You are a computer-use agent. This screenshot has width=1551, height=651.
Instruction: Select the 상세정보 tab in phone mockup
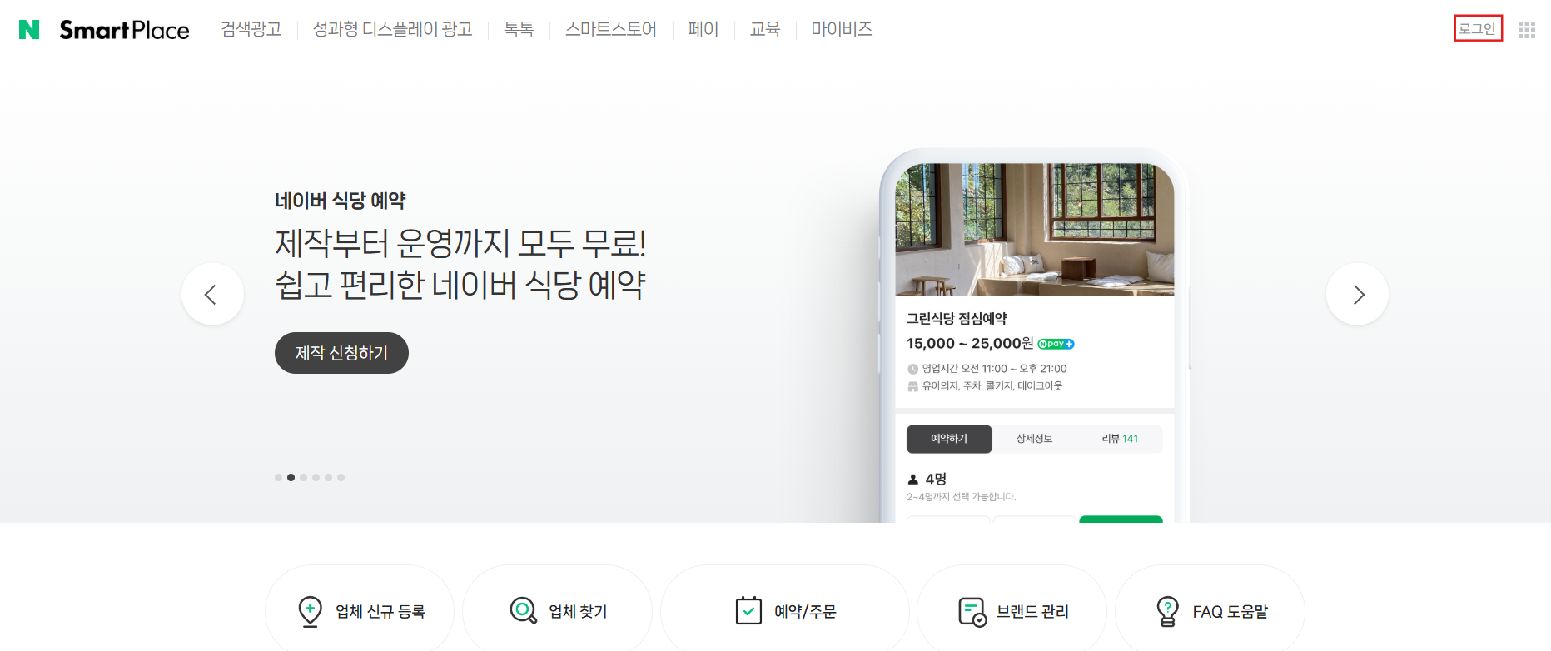(1034, 439)
